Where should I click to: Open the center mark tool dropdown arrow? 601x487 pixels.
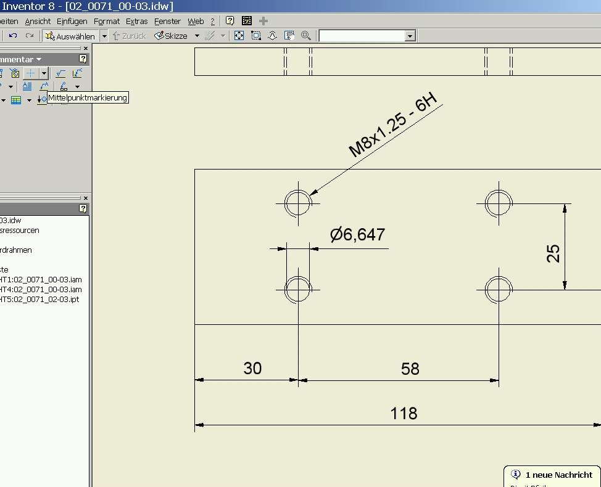click(x=44, y=73)
